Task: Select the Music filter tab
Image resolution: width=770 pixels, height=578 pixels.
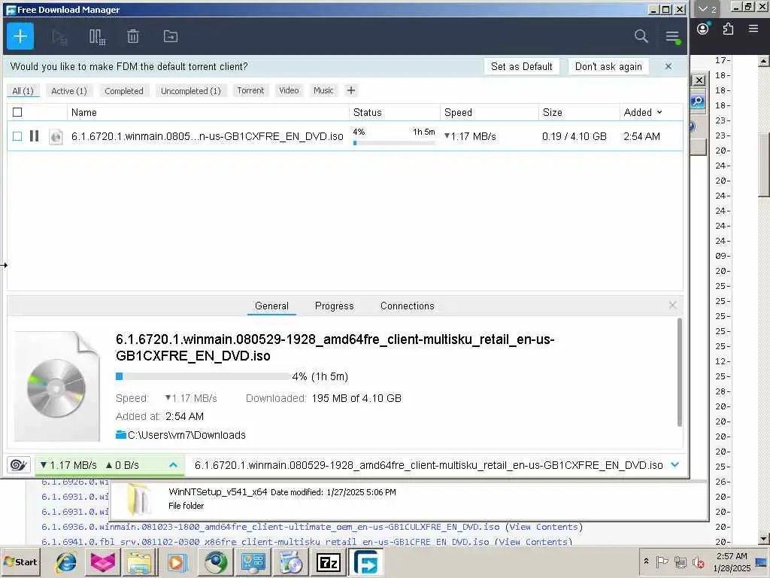Action: click(x=323, y=90)
